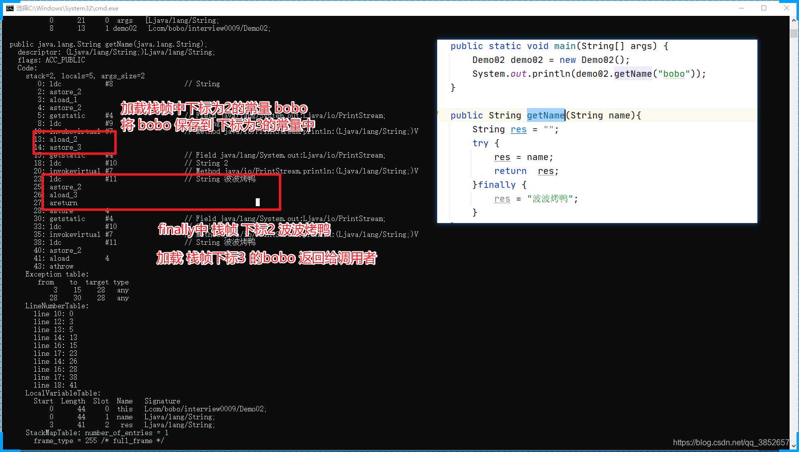This screenshot has height=452, width=799.
Task: Click the '14: astore_3' bytecode line
Action: tap(57, 147)
